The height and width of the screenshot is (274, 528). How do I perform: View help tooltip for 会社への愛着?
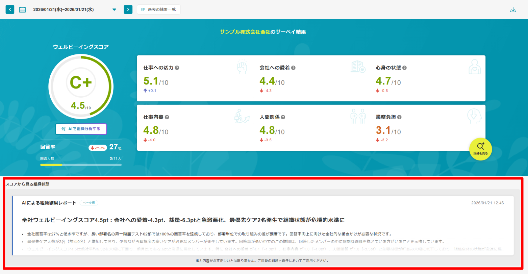click(x=294, y=68)
